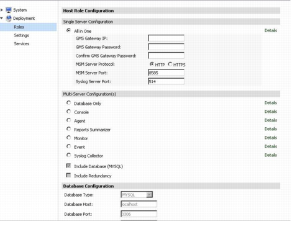Toggle Include Redundancy checkbox

point(68,175)
